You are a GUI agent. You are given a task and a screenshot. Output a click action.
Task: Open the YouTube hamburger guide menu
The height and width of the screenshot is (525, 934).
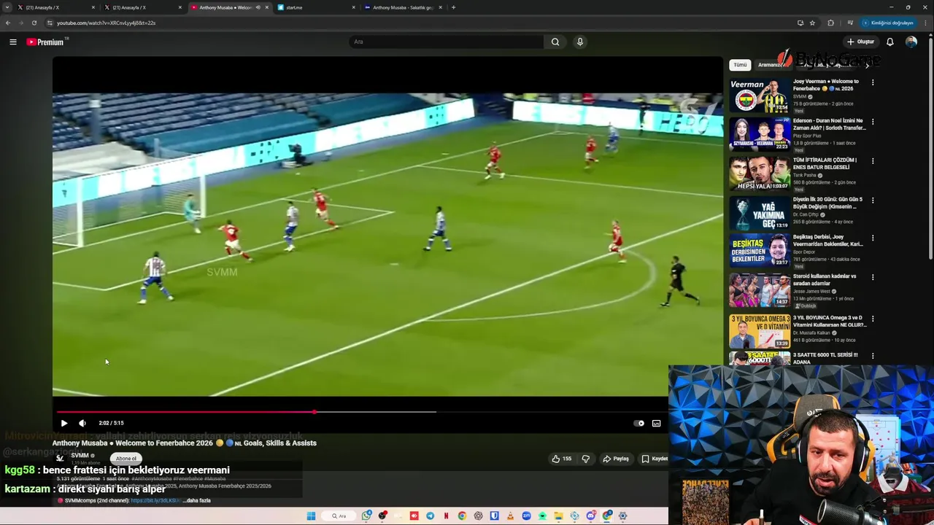(12, 42)
